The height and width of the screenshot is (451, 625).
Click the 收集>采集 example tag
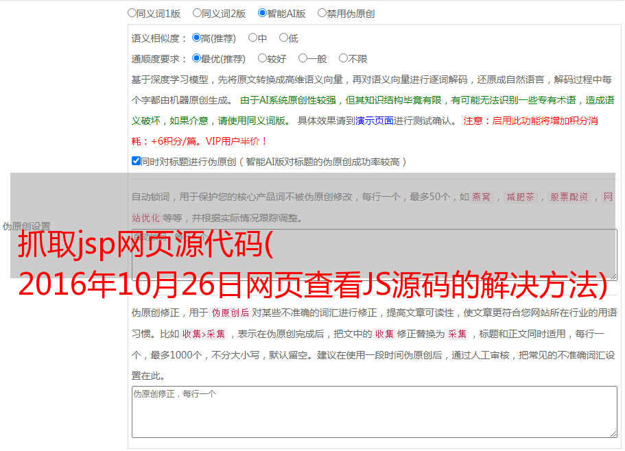pyautogui.click(x=204, y=334)
